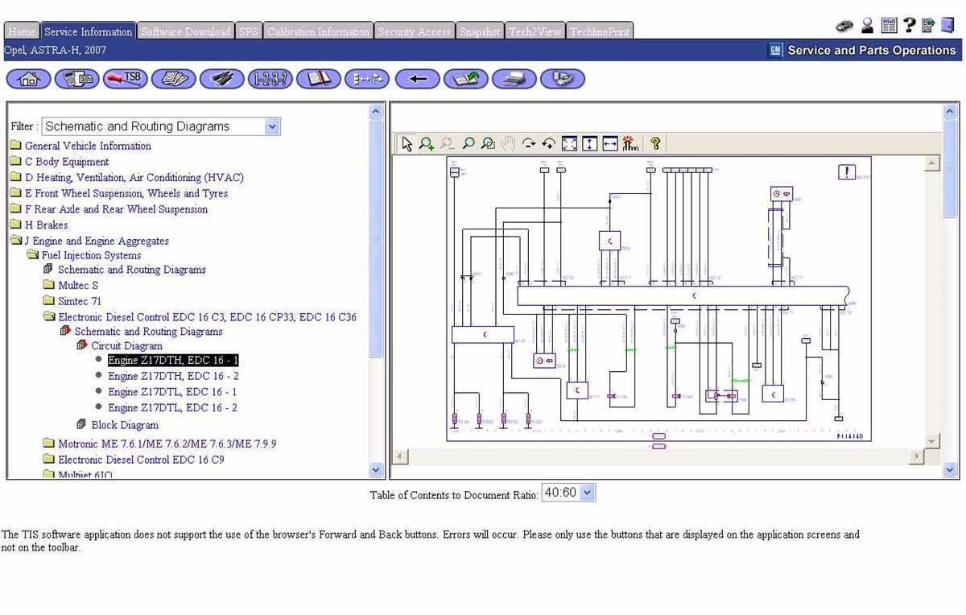Activate the pointer selection tool
The image size is (966, 615).
[x=407, y=142]
